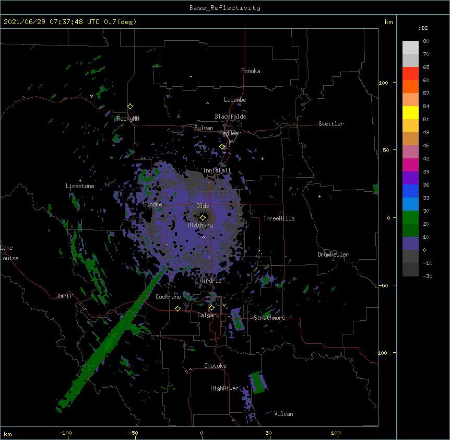Image resolution: width=450 pixels, height=440 pixels.
Task: Click the Airdrie label
Action: click(211, 281)
